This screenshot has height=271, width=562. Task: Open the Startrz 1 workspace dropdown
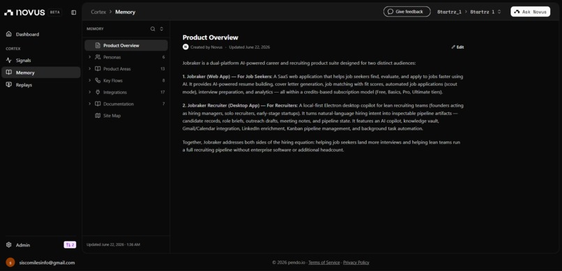[x=486, y=12]
